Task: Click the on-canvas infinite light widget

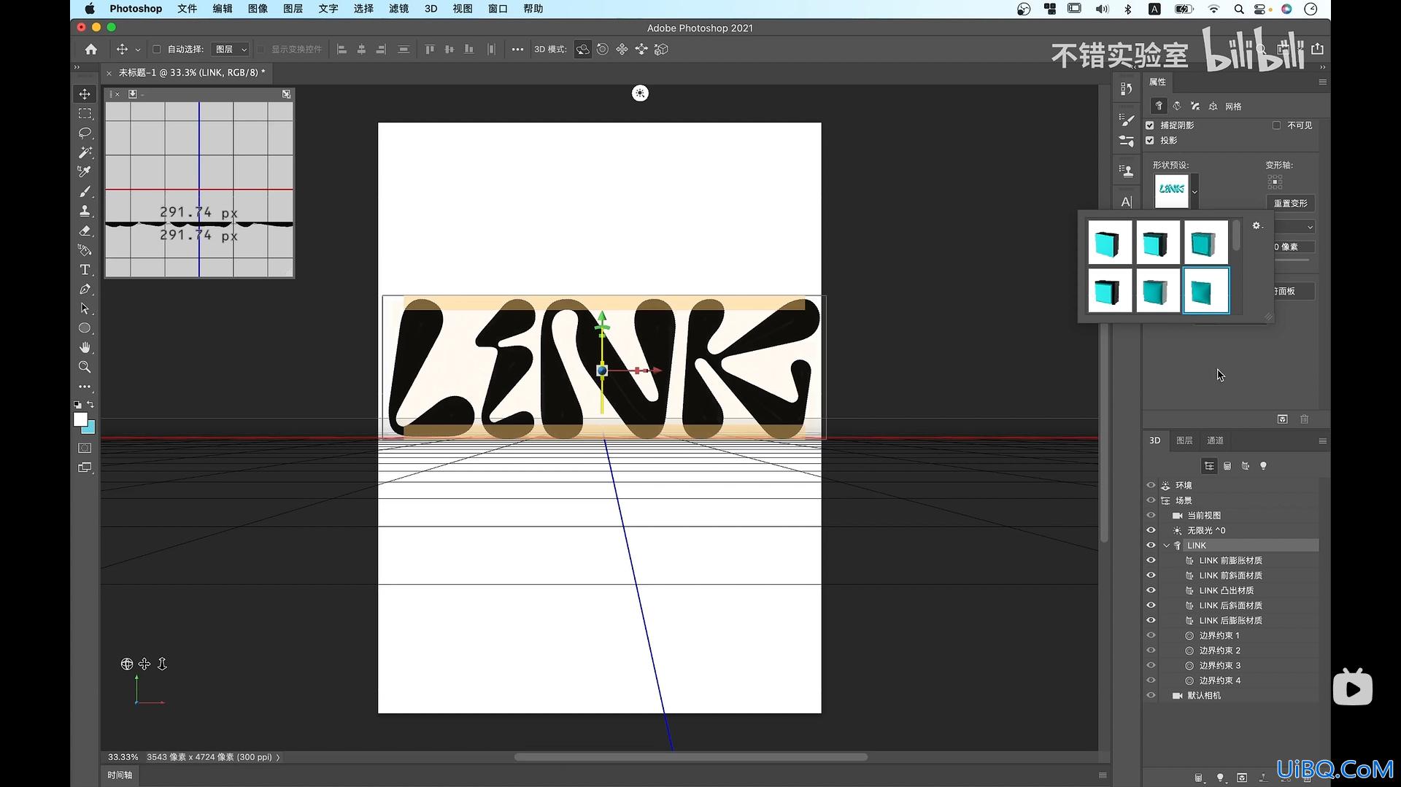Action: pyautogui.click(x=640, y=93)
